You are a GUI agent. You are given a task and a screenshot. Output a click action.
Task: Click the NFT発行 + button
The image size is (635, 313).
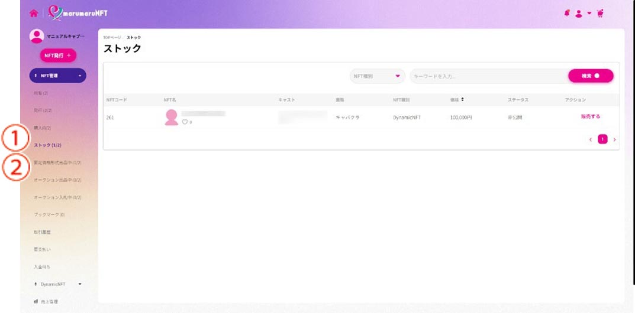coord(58,56)
